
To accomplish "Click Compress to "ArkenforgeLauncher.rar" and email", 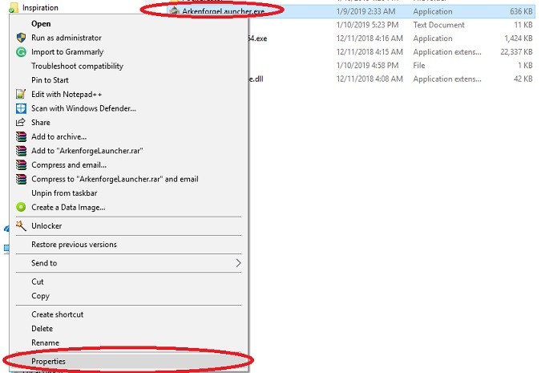I will click(115, 179).
